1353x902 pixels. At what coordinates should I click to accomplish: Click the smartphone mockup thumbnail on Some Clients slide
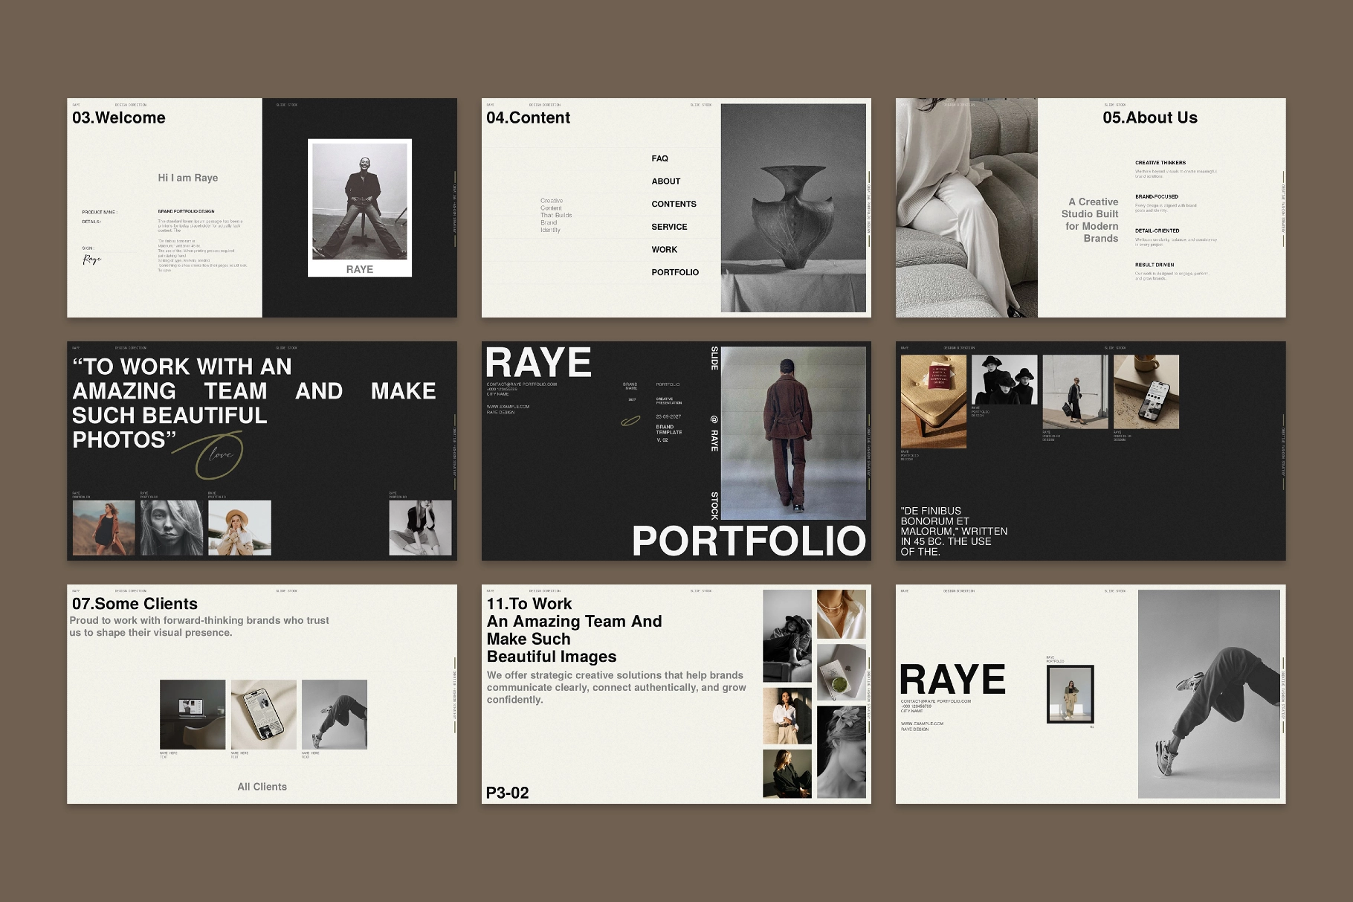pyautogui.click(x=262, y=714)
